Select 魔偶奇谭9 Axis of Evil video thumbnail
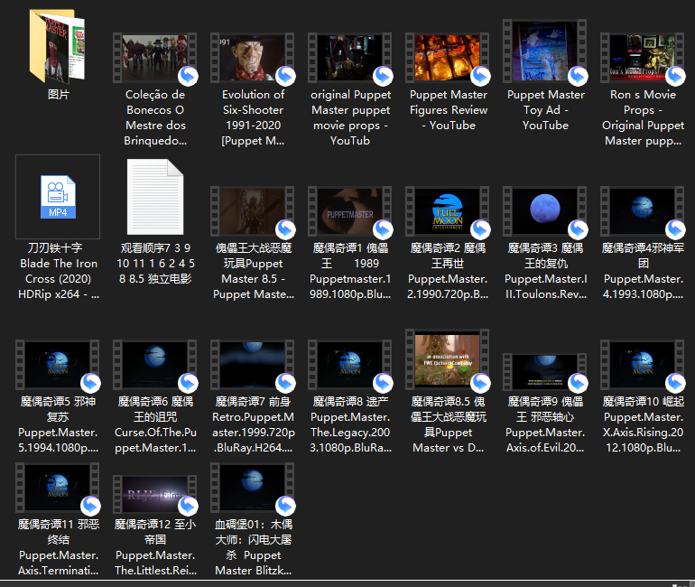The width and height of the screenshot is (695, 587). point(545,371)
